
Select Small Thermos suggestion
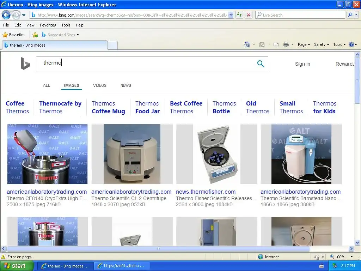pos(291,107)
